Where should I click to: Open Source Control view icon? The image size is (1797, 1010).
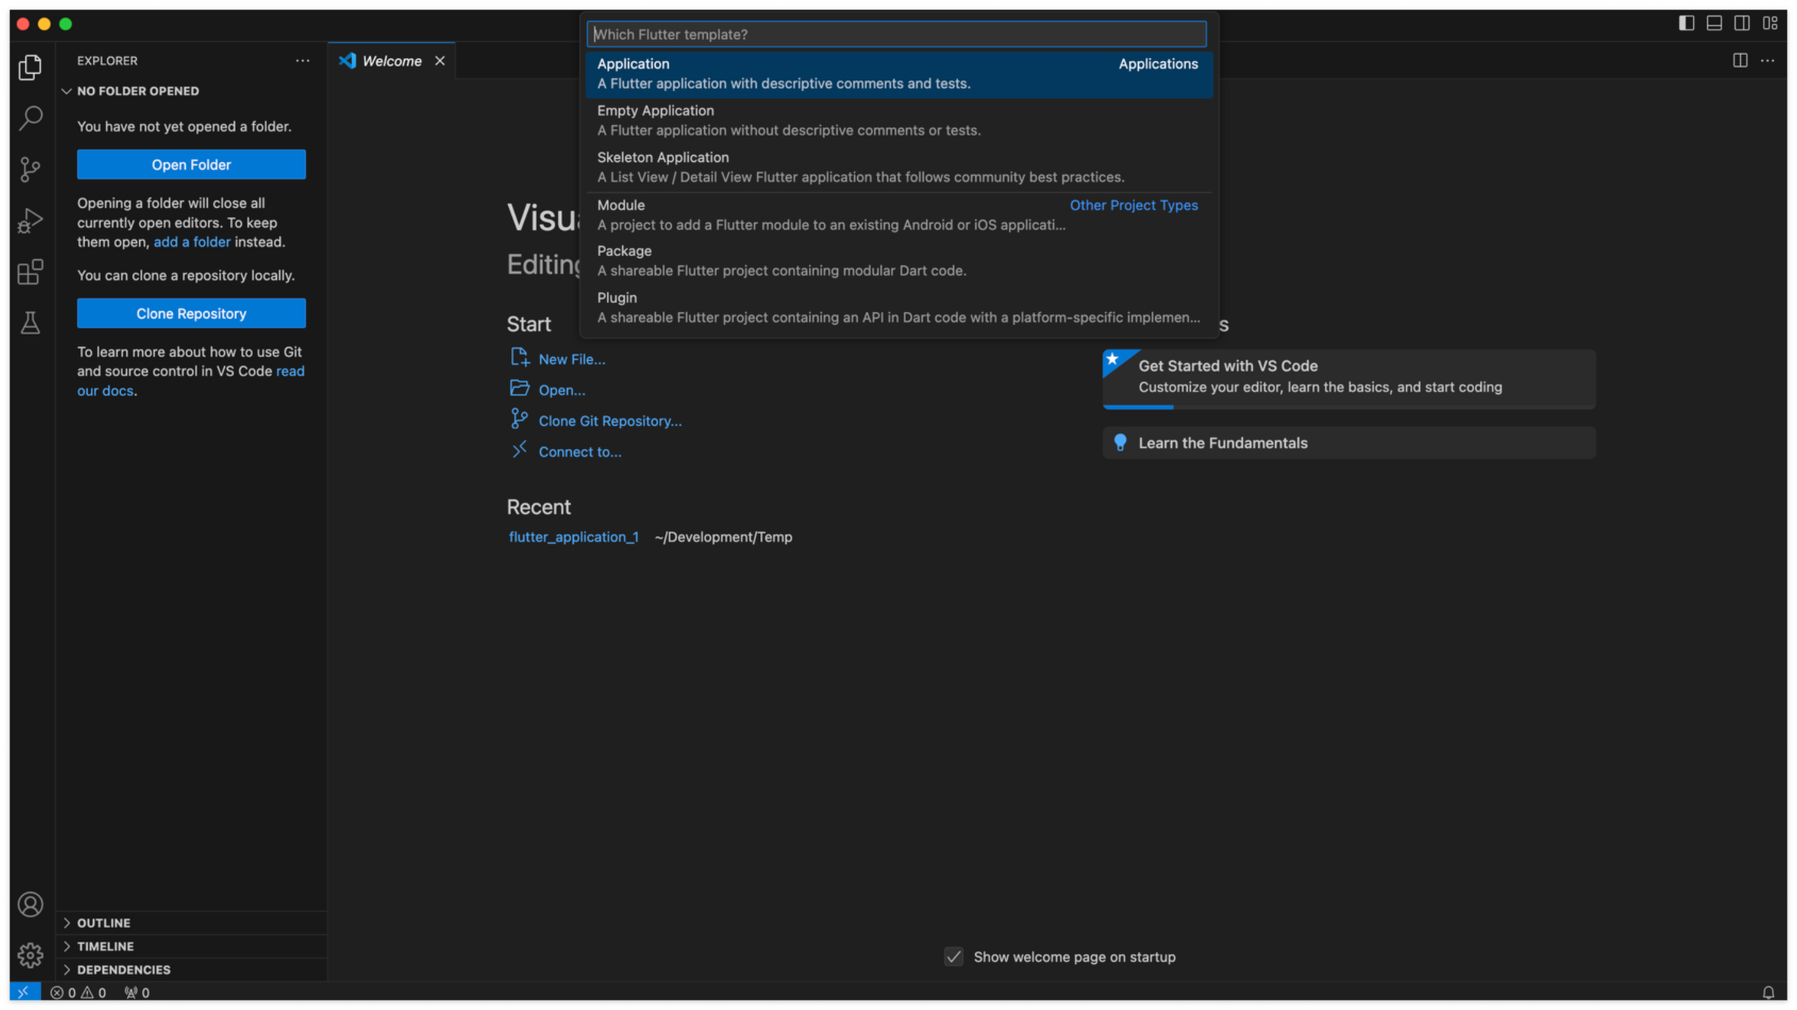(x=30, y=170)
